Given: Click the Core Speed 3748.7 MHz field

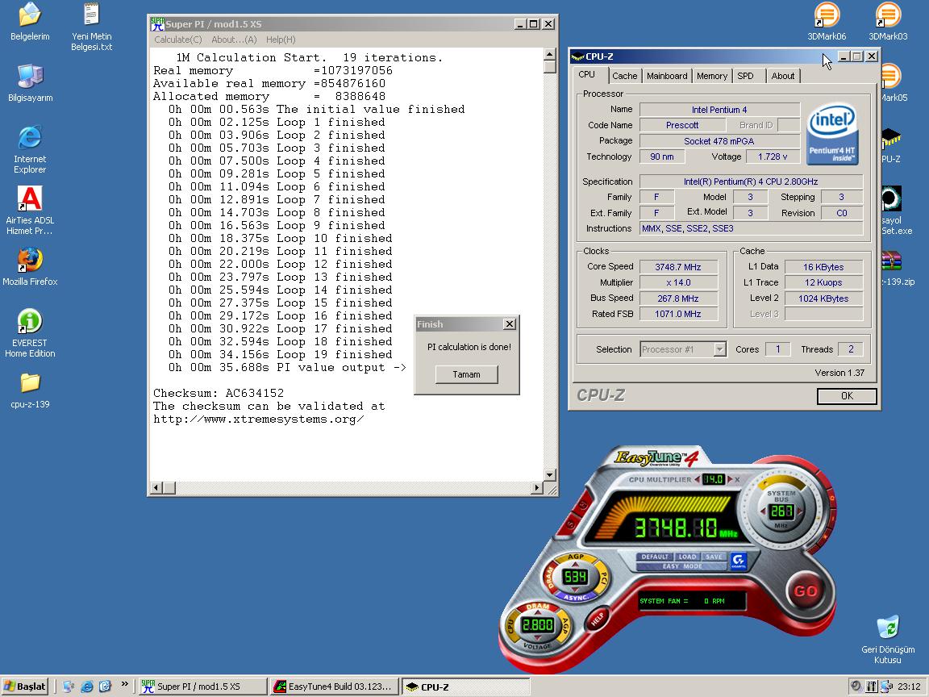Looking at the screenshot, I should tap(678, 267).
